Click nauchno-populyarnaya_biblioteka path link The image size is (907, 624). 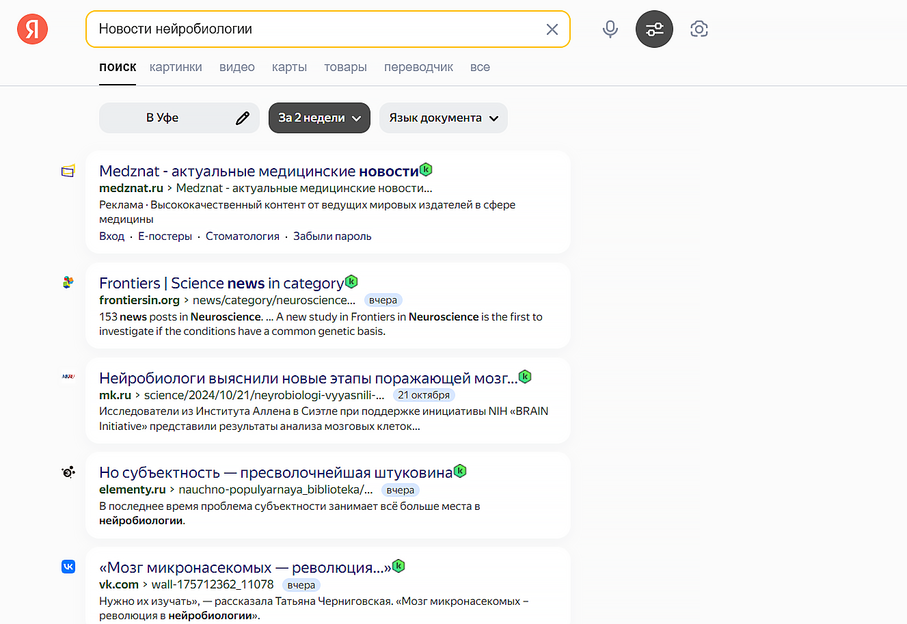click(275, 489)
